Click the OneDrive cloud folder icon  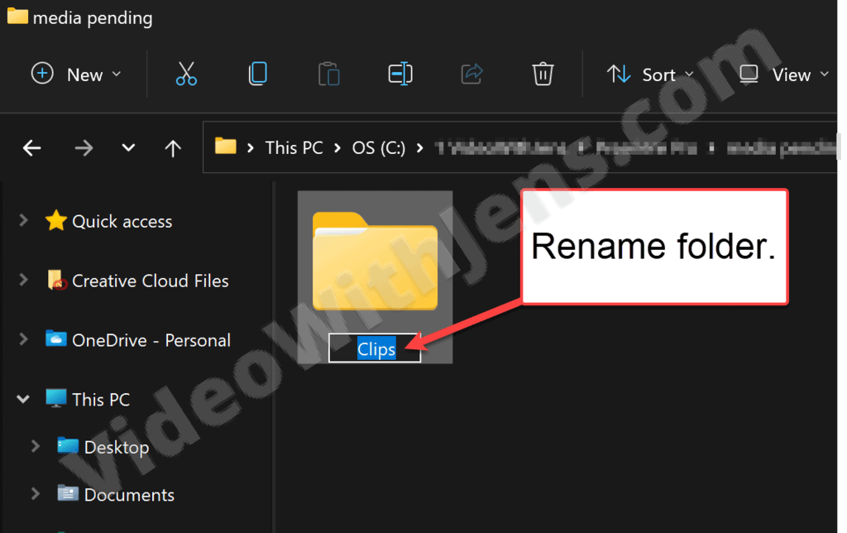pyautogui.click(x=56, y=339)
